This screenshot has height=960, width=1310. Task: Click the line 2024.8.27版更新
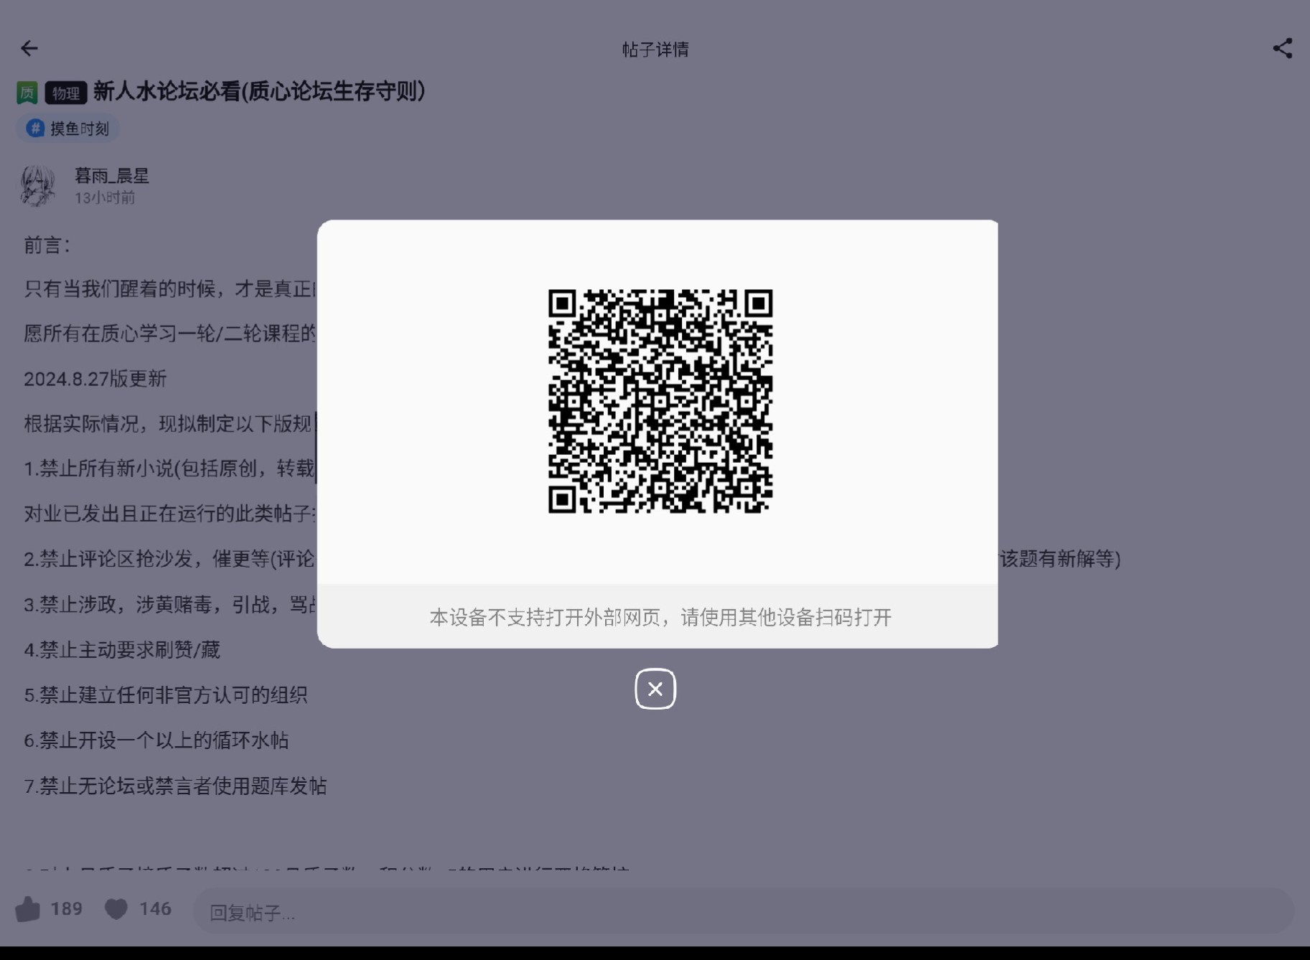(95, 379)
